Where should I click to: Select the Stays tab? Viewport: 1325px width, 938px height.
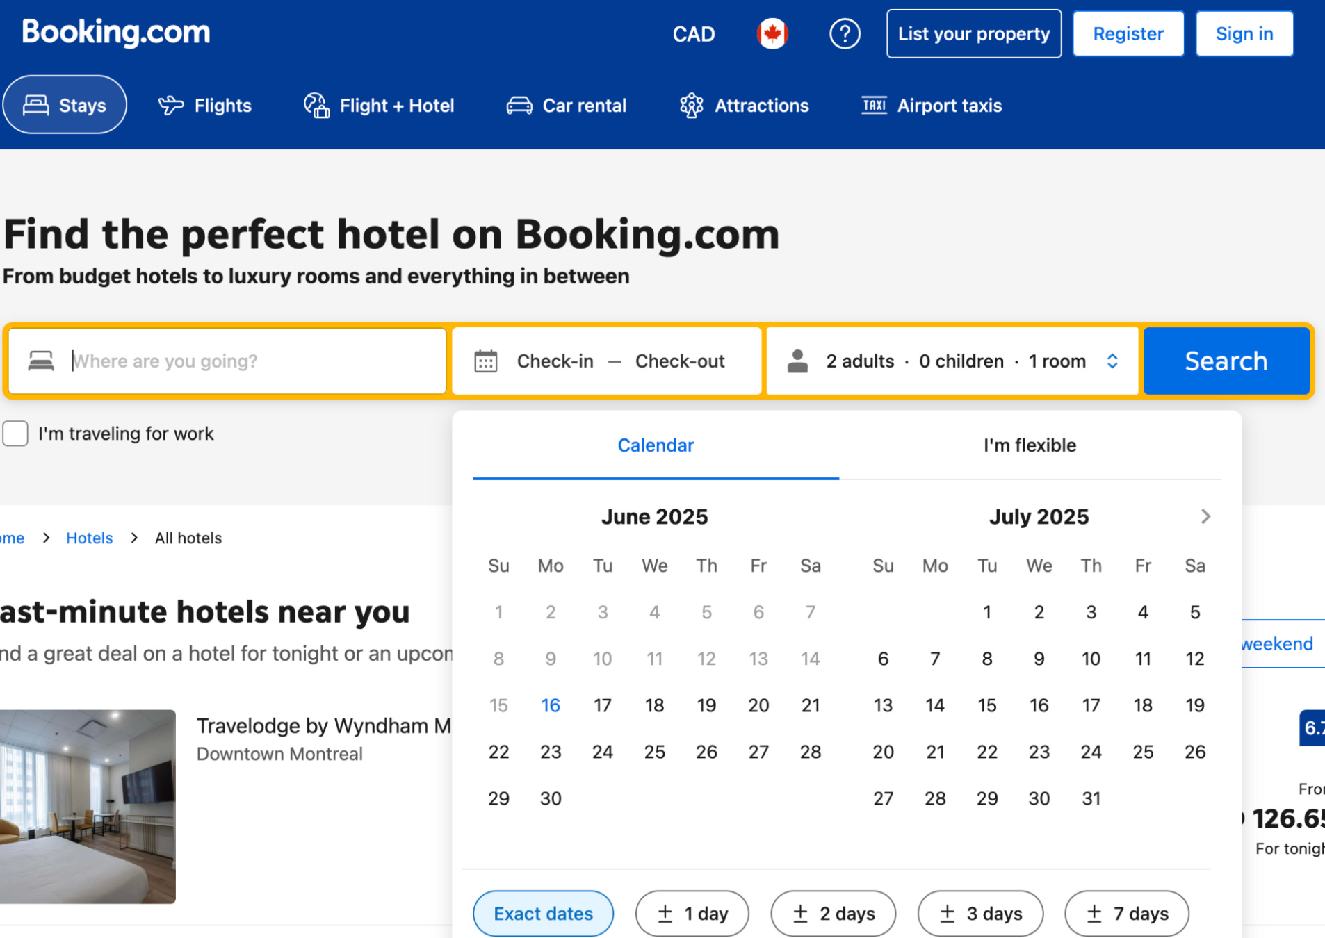click(x=65, y=105)
